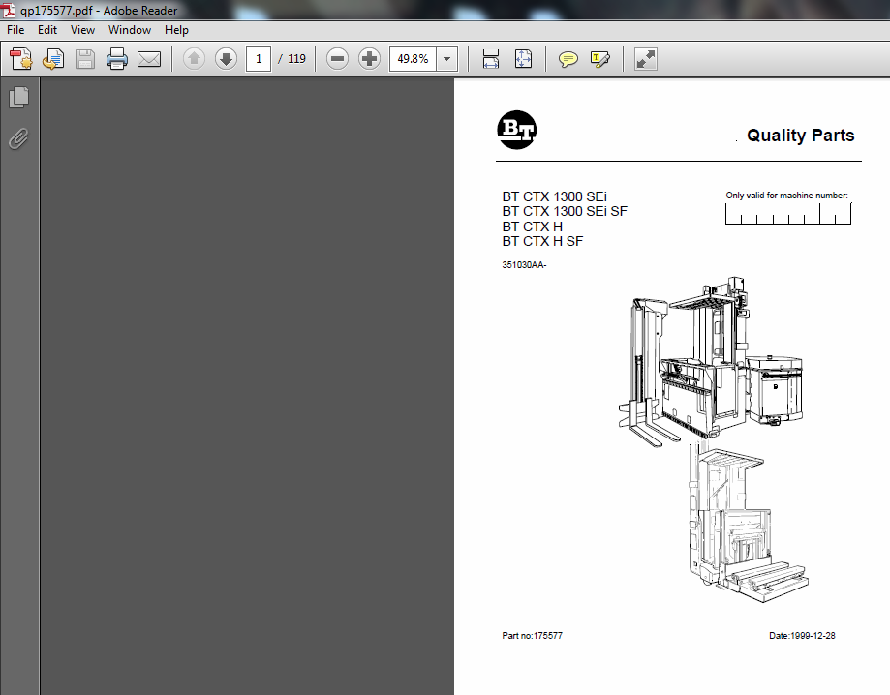Open the File menu
Screen dimensions: 890x695
click(x=15, y=30)
